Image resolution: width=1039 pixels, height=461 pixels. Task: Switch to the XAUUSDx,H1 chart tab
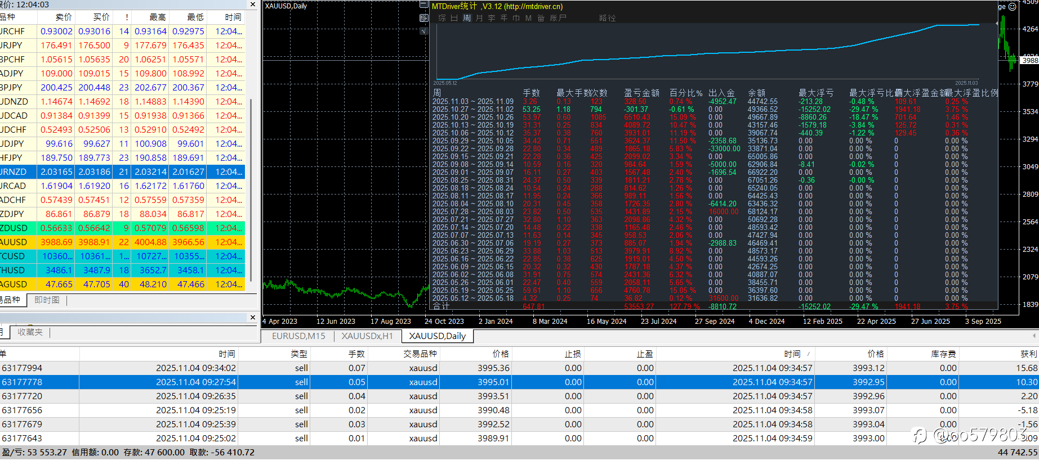click(x=367, y=336)
